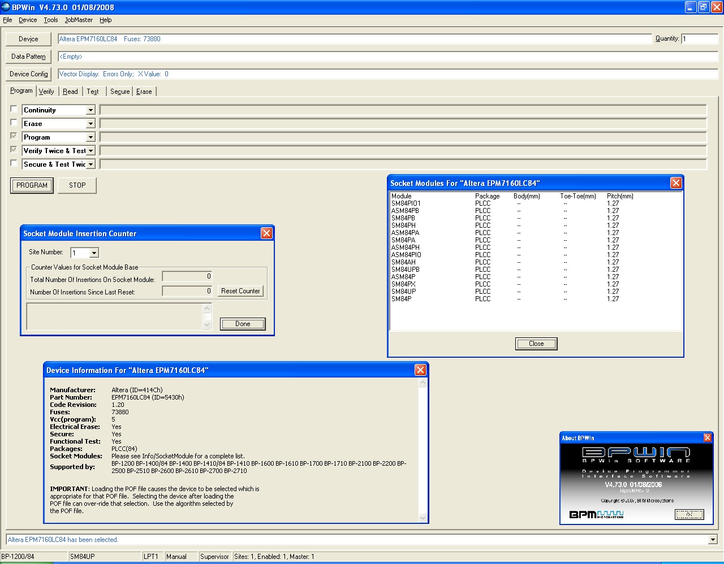This screenshot has width=724, height=564.
Task: Click the Device Information scroll-down arrow
Action: pos(423,517)
